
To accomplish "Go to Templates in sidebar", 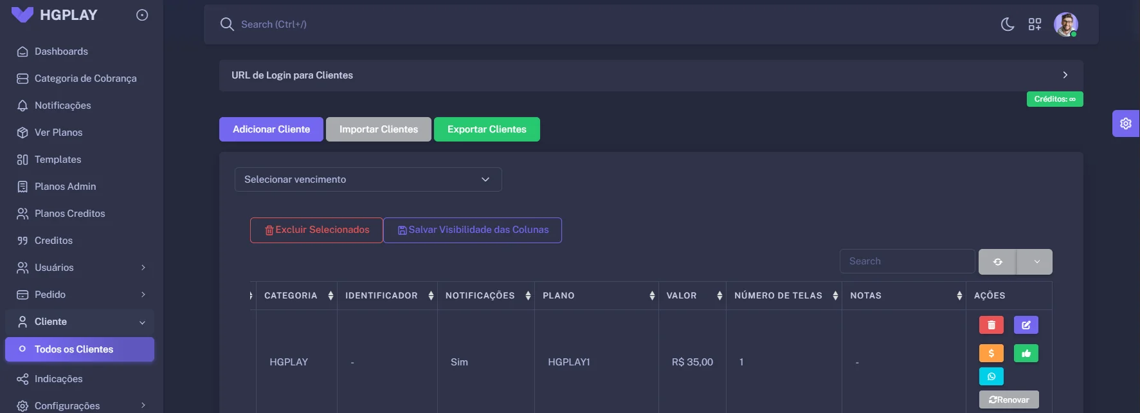I will [x=58, y=160].
